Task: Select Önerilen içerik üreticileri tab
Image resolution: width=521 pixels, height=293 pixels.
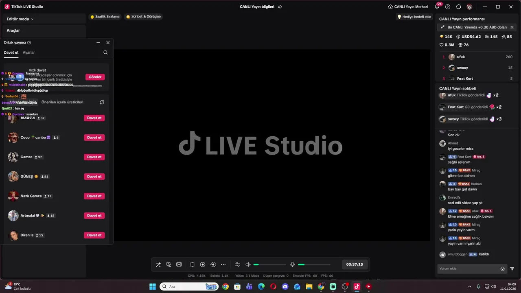Action: pyautogui.click(x=62, y=102)
